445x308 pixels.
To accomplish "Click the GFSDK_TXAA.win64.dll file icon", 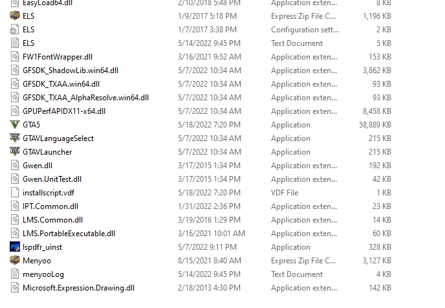I will [x=15, y=84].
